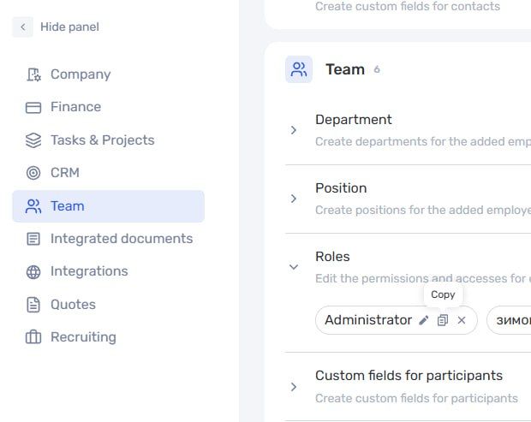Click the Copy icon on Administrator role
This screenshot has height=422, width=531.
click(x=443, y=320)
